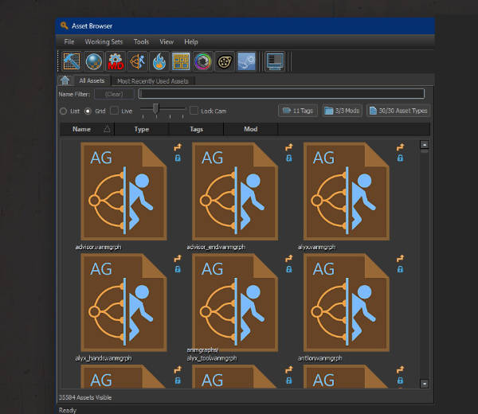Open the yellow grid panel tool

(181, 61)
